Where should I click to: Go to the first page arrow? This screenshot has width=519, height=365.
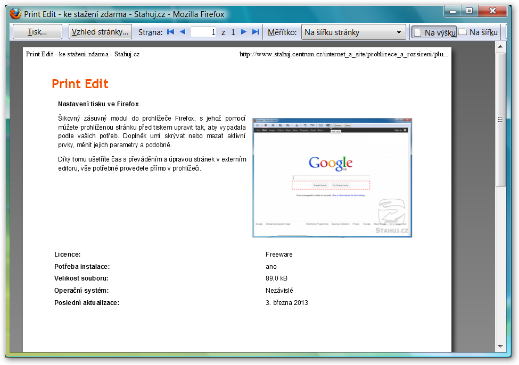(x=170, y=32)
